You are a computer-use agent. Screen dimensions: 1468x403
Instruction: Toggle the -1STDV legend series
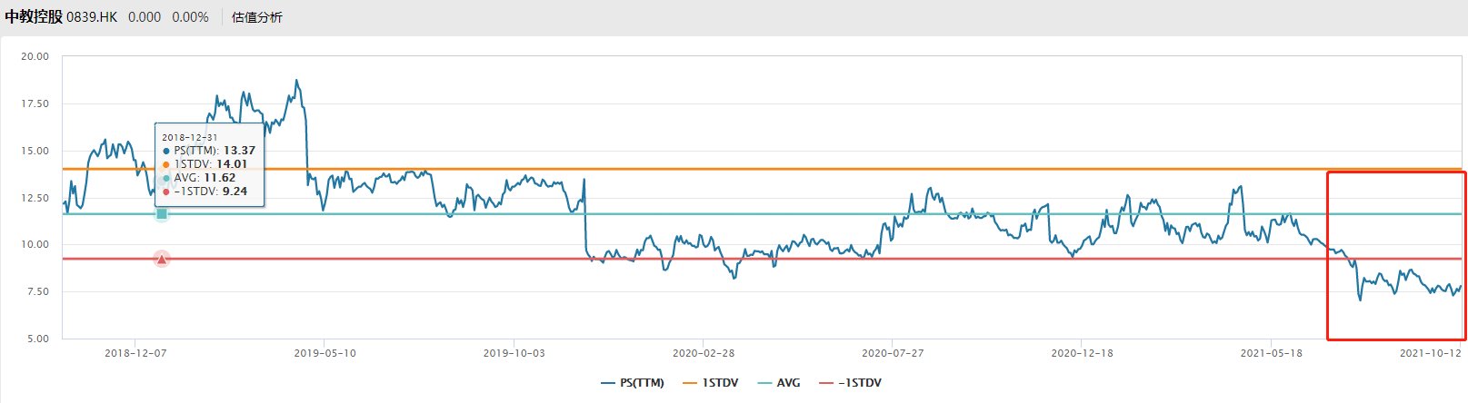[850, 383]
